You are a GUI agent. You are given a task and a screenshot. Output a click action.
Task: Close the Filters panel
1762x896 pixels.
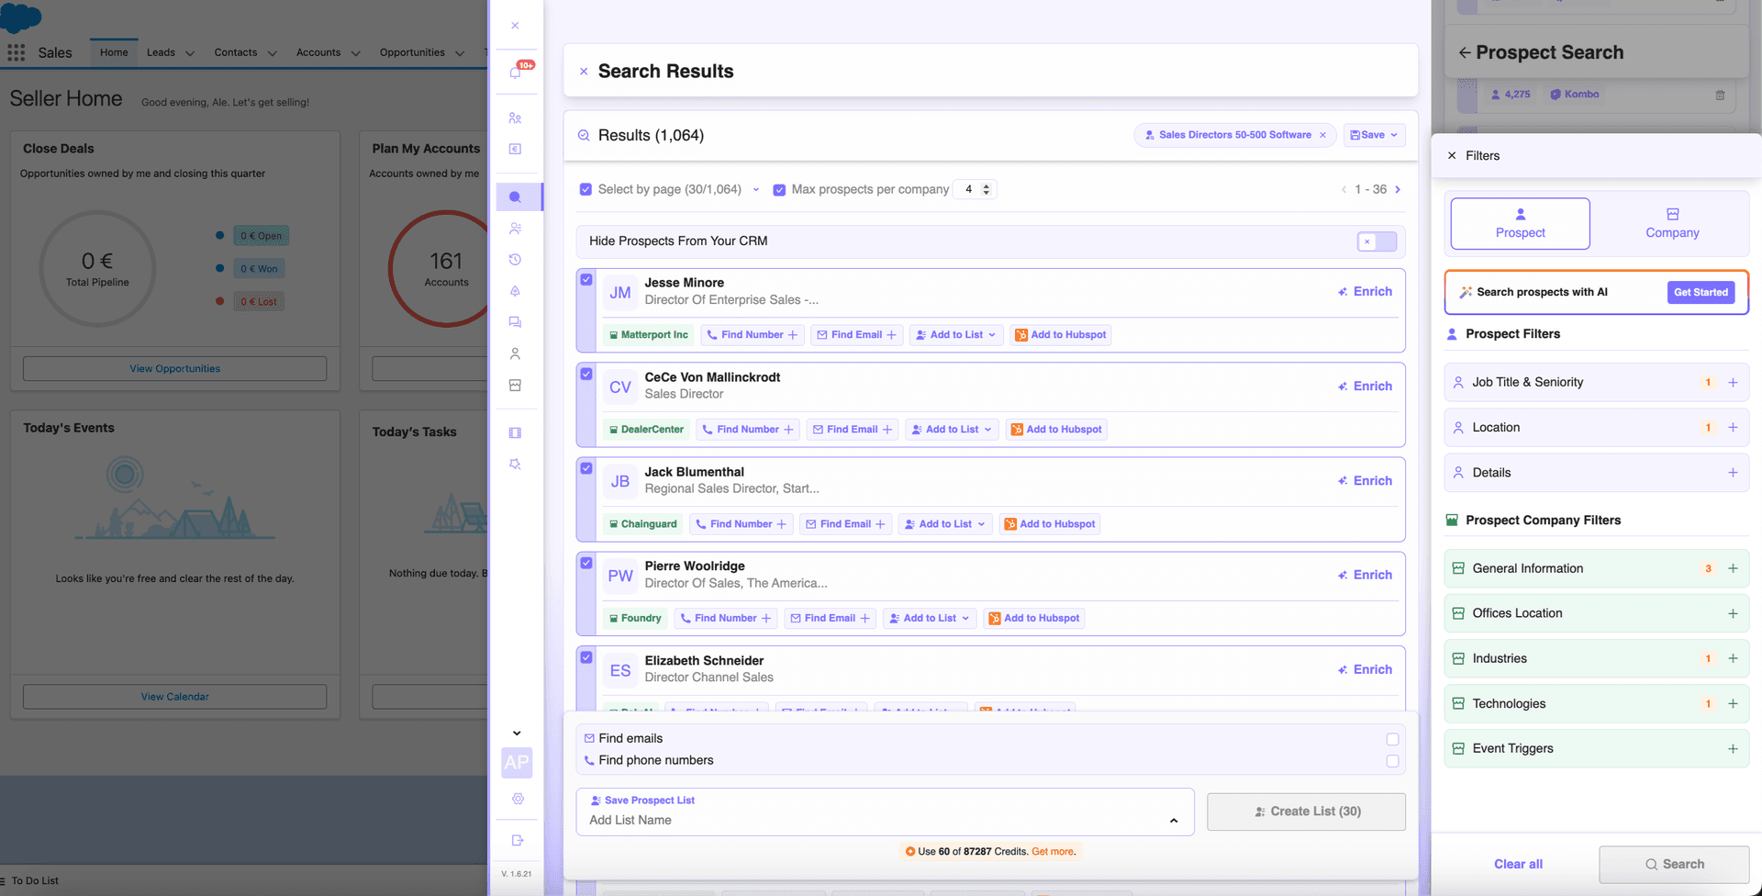click(1452, 155)
